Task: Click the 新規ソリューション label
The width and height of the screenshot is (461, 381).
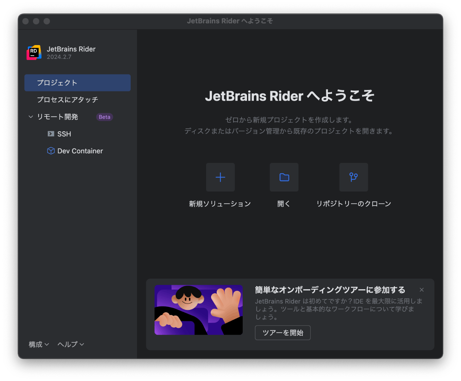Action: click(x=220, y=204)
